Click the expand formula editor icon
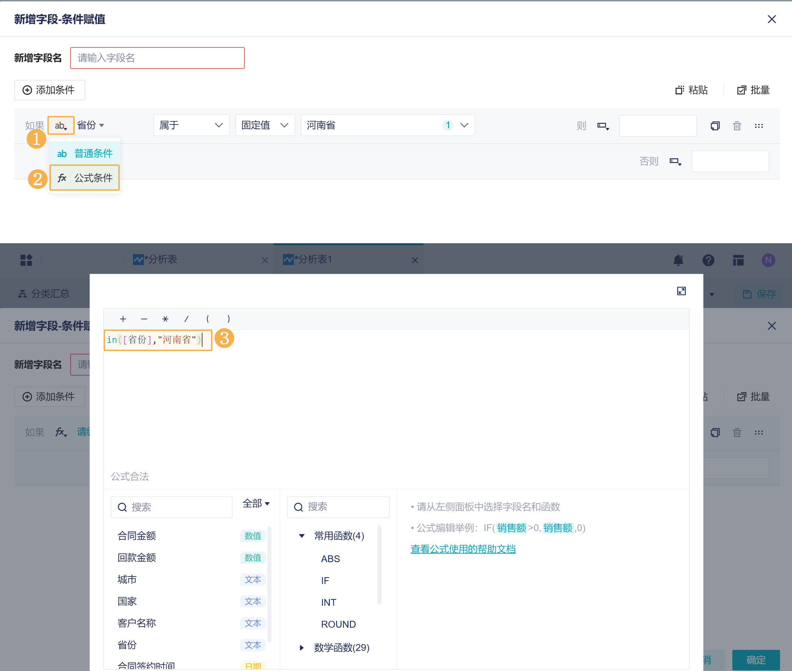The height and width of the screenshot is (671, 792). (x=681, y=291)
